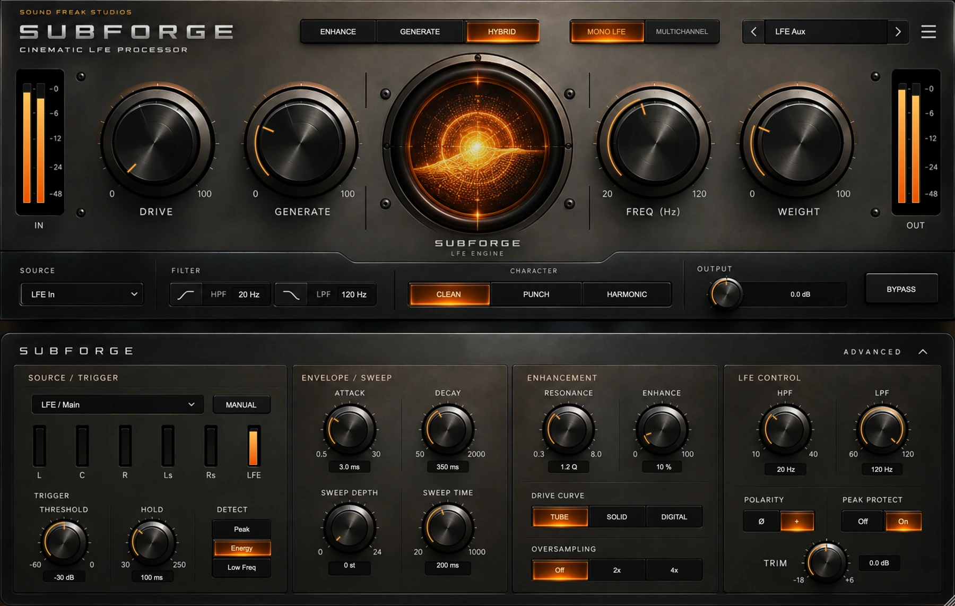
Task: Switch to MULTICHANNEL mode
Action: point(682,32)
